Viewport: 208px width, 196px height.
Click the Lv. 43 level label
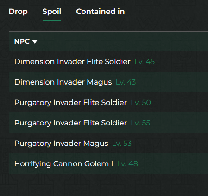(126, 82)
